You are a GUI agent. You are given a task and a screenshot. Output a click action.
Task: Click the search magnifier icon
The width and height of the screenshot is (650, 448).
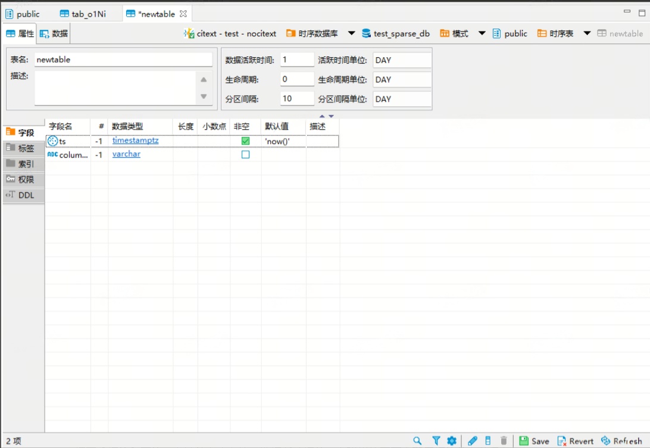pyautogui.click(x=417, y=441)
